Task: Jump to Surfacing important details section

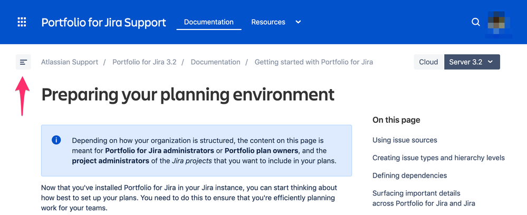Action: [x=424, y=198]
